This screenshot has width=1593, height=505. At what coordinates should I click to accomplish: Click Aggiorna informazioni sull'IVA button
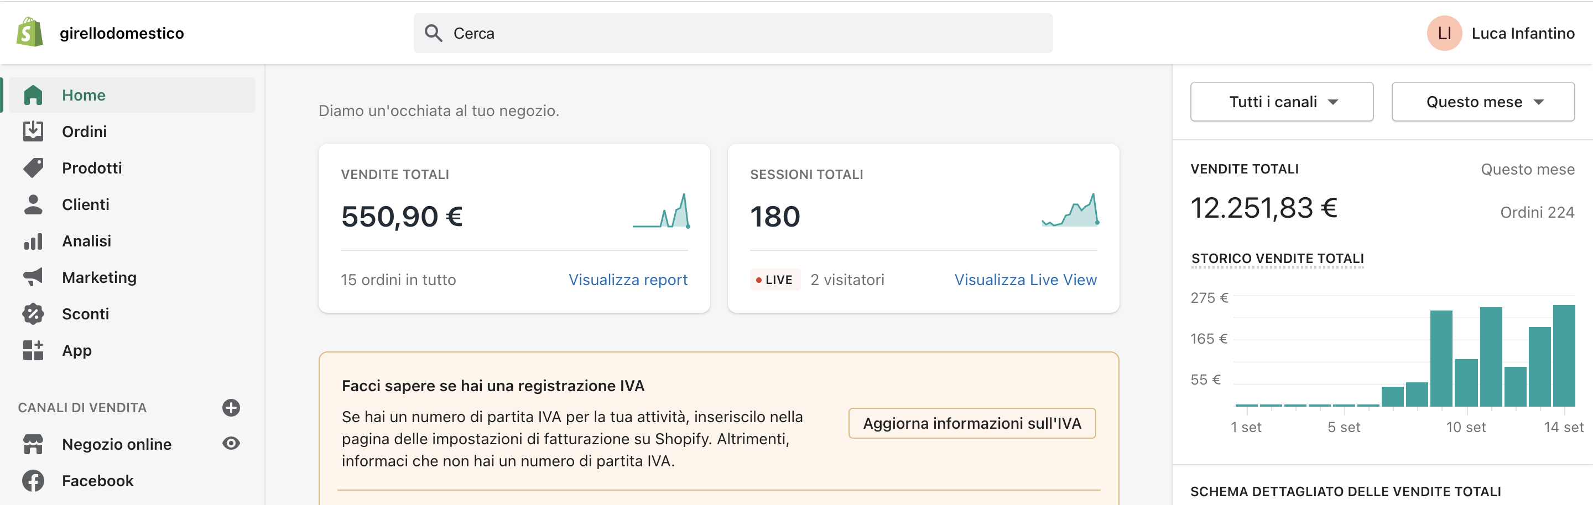pyautogui.click(x=971, y=424)
